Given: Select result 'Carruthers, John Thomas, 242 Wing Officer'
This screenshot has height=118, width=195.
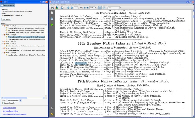Looking at the screenshot, I should tap(26, 33).
